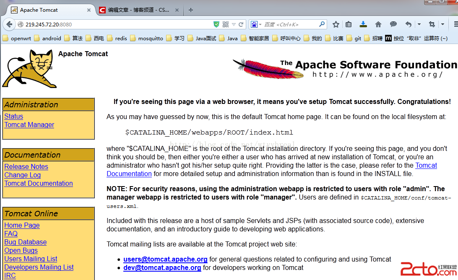Open the android bookmark folder
This screenshot has height=280, width=458.
click(48, 38)
